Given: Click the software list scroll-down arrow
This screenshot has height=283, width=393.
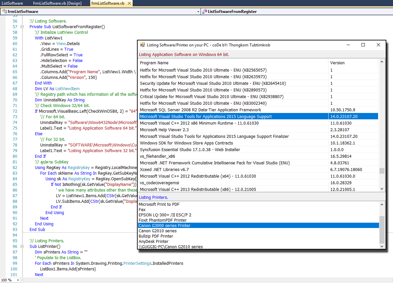Looking at the screenshot, I should point(382,189).
